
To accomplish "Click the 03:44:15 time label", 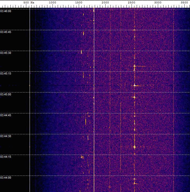I will click(6, 157).
